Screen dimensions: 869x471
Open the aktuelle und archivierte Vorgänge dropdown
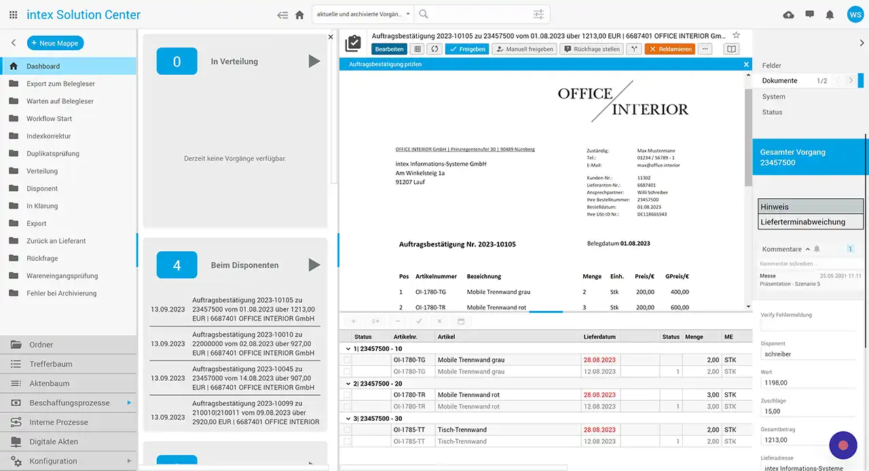click(363, 14)
